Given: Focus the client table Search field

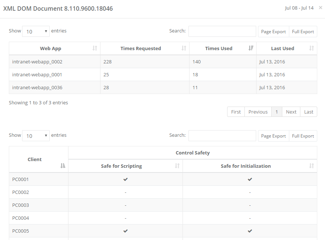Looking at the screenshot, I should (222, 136).
